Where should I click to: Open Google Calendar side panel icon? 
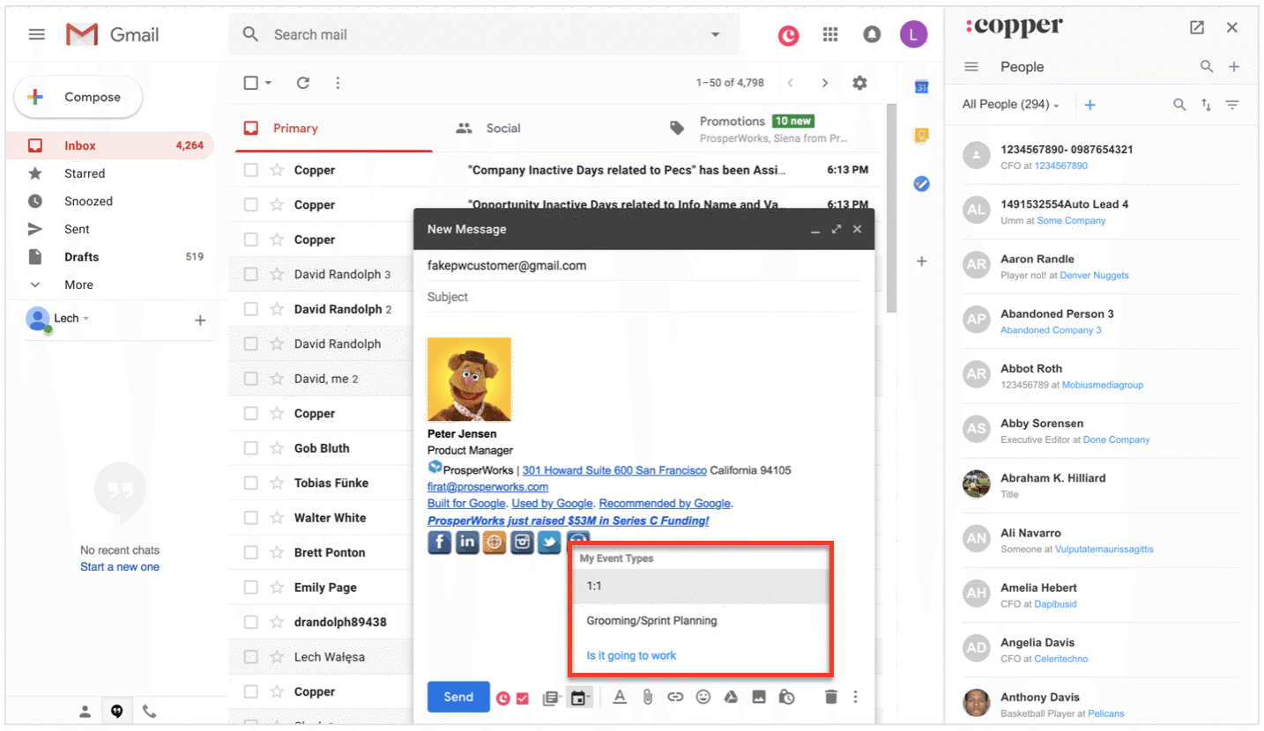click(921, 86)
